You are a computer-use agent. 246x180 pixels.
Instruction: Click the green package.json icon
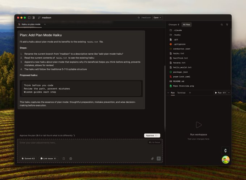pyautogui.click(x=171, y=72)
